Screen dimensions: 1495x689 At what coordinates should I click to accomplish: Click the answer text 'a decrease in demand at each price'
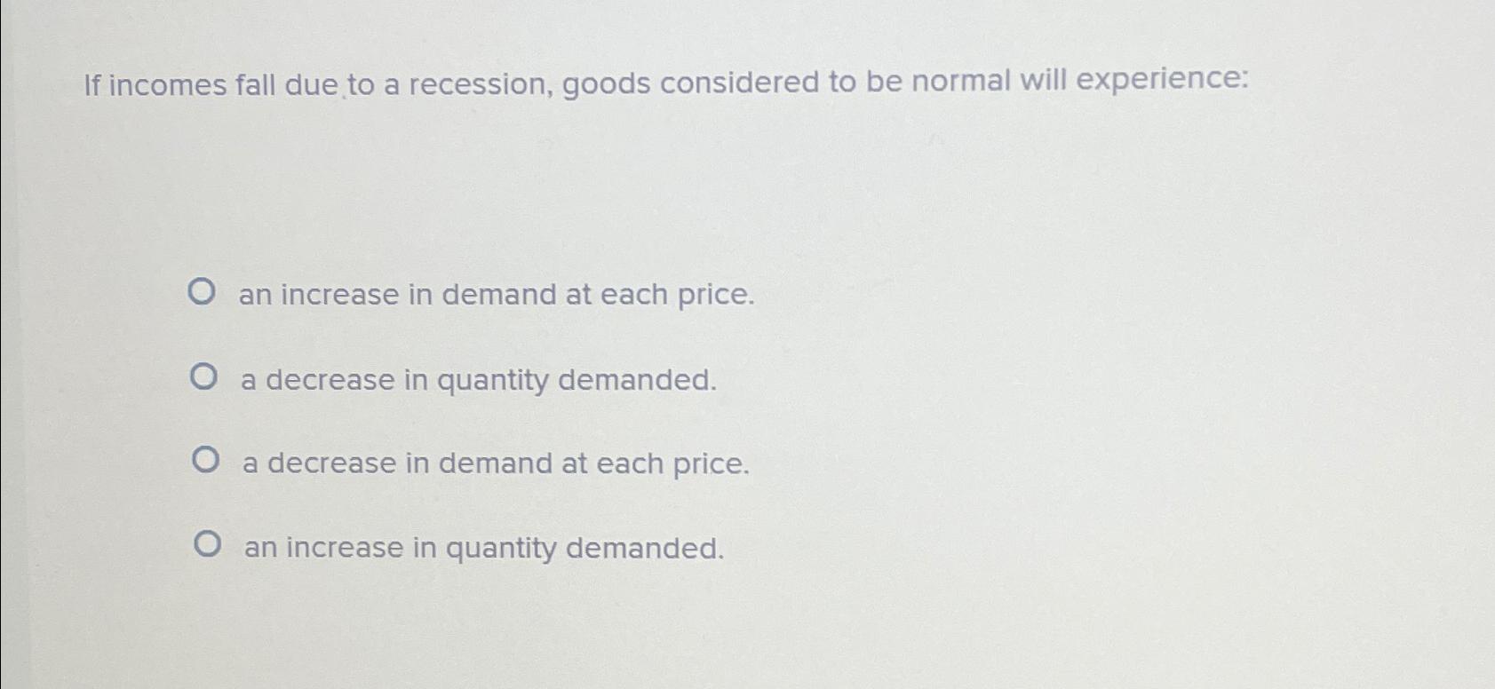click(493, 463)
